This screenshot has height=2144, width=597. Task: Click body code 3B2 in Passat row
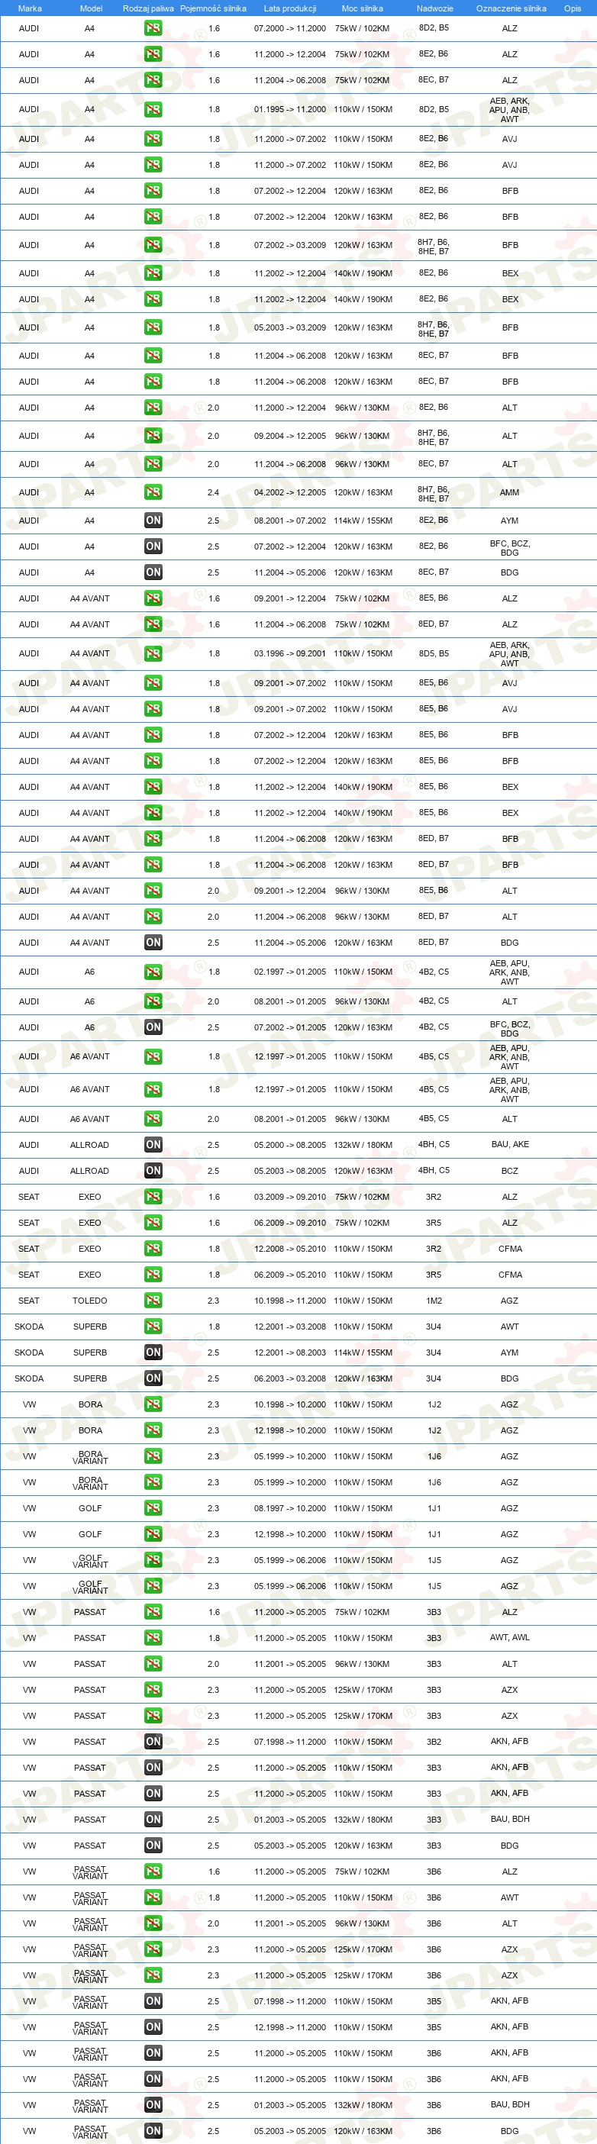(x=434, y=1741)
